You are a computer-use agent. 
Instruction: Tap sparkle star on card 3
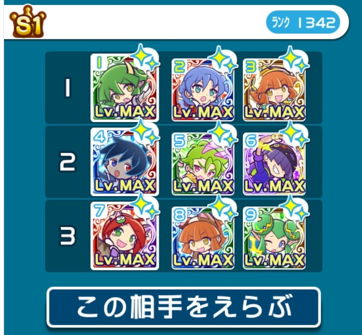(294, 59)
